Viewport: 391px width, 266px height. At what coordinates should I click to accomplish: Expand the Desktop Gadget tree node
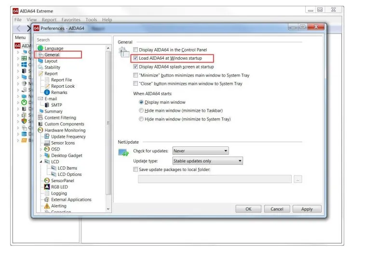click(41, 155)
